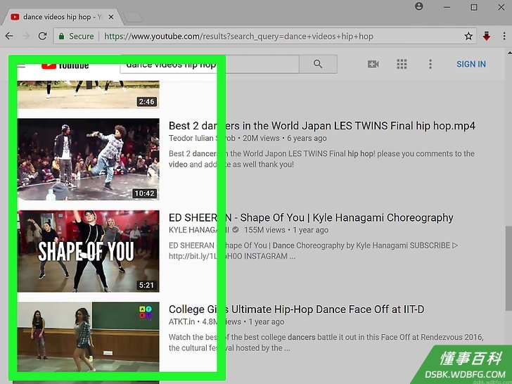512x384 pixels.
Task: Open the create video camera icon
Action: point(373,64)
